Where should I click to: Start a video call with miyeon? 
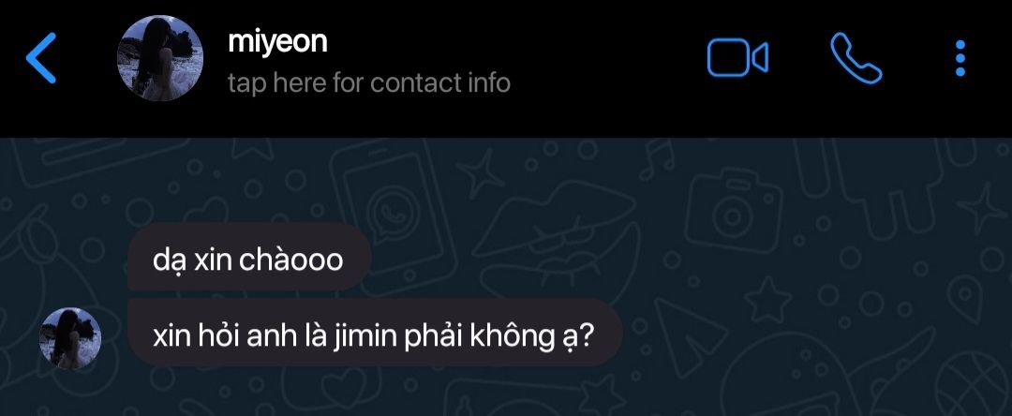pyautogui.click(x=737, y=58)
